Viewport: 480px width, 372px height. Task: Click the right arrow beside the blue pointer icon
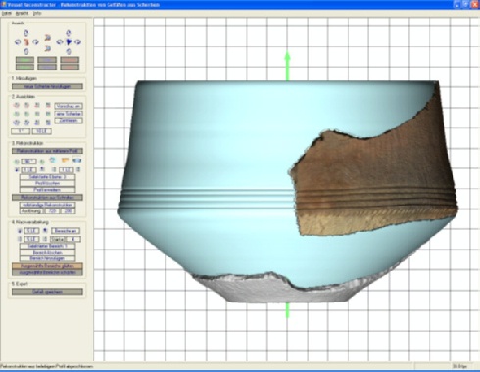pos(77,42)
